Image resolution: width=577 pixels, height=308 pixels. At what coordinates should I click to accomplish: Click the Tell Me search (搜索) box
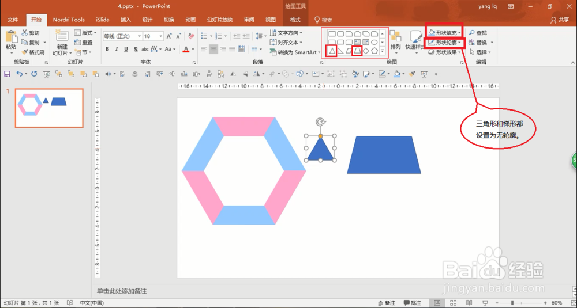323,20
